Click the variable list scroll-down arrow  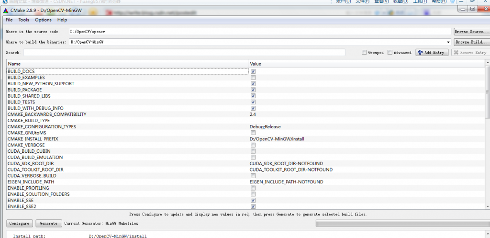coord(488,206)
